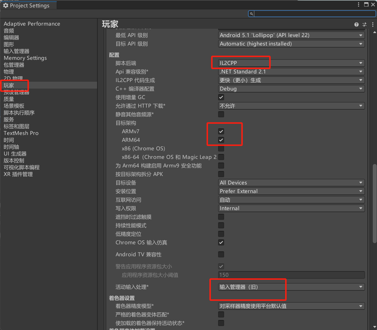The image size is (377, 330).
Task: Enable the x86 (Chrome OS) architecture checkbox
Action: (x=221, y=148)
